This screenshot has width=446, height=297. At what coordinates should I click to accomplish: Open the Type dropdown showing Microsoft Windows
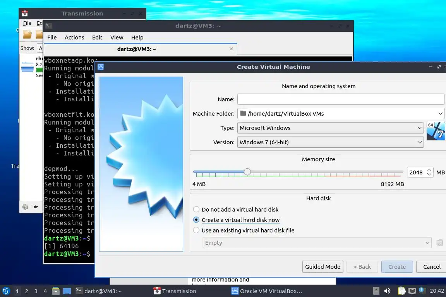tap(331, 128)
